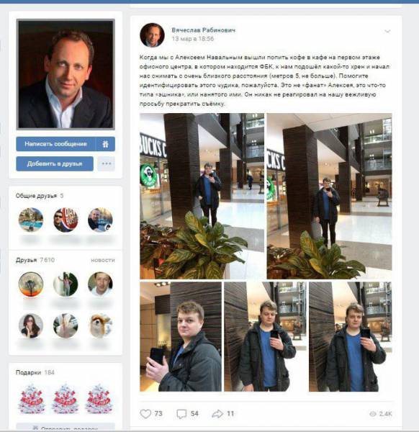Viewport: 419px width, 432px height.
Task: Click the gift icon beside Написать сообщение
Action: [x=106, y=144]
